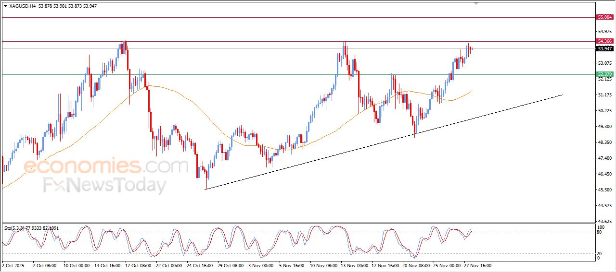Click the 50.225 value on price axis
Viewport: 616px width, 272px height.
coord(604,111)
